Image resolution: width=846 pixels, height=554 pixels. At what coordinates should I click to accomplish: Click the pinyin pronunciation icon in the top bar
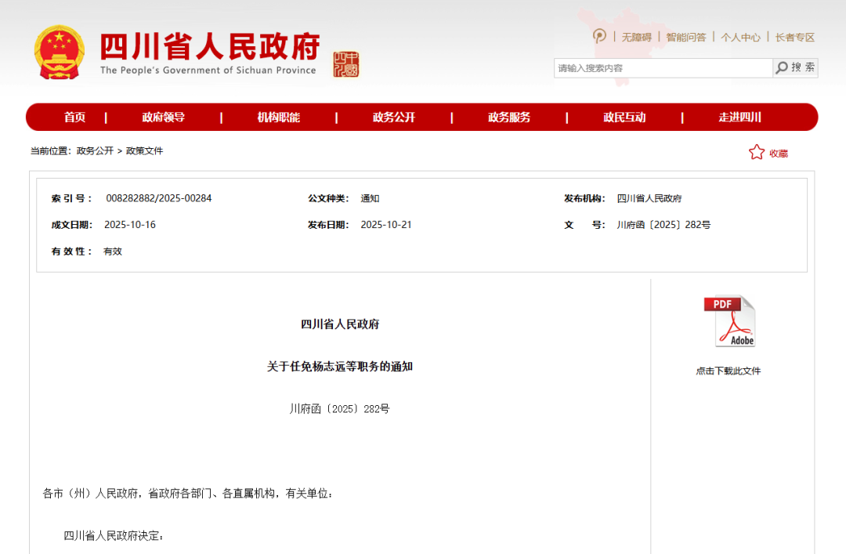(598, 37)
